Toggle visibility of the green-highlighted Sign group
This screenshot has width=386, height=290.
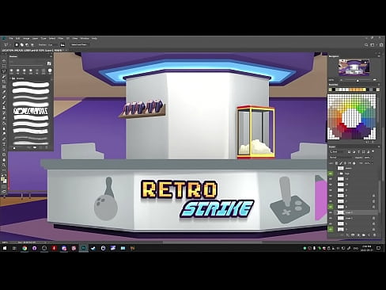(x=331, y=174)
